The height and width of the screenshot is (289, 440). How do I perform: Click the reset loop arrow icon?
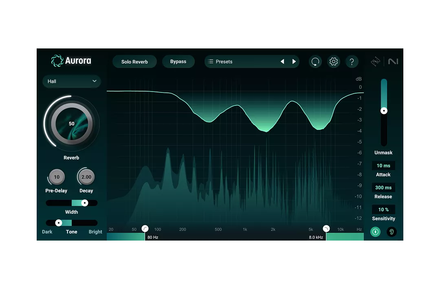click(x=315, y=62)
